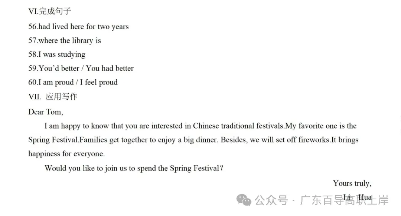Click happiness for everyone line
401x216 pixels.
point(66,154)
